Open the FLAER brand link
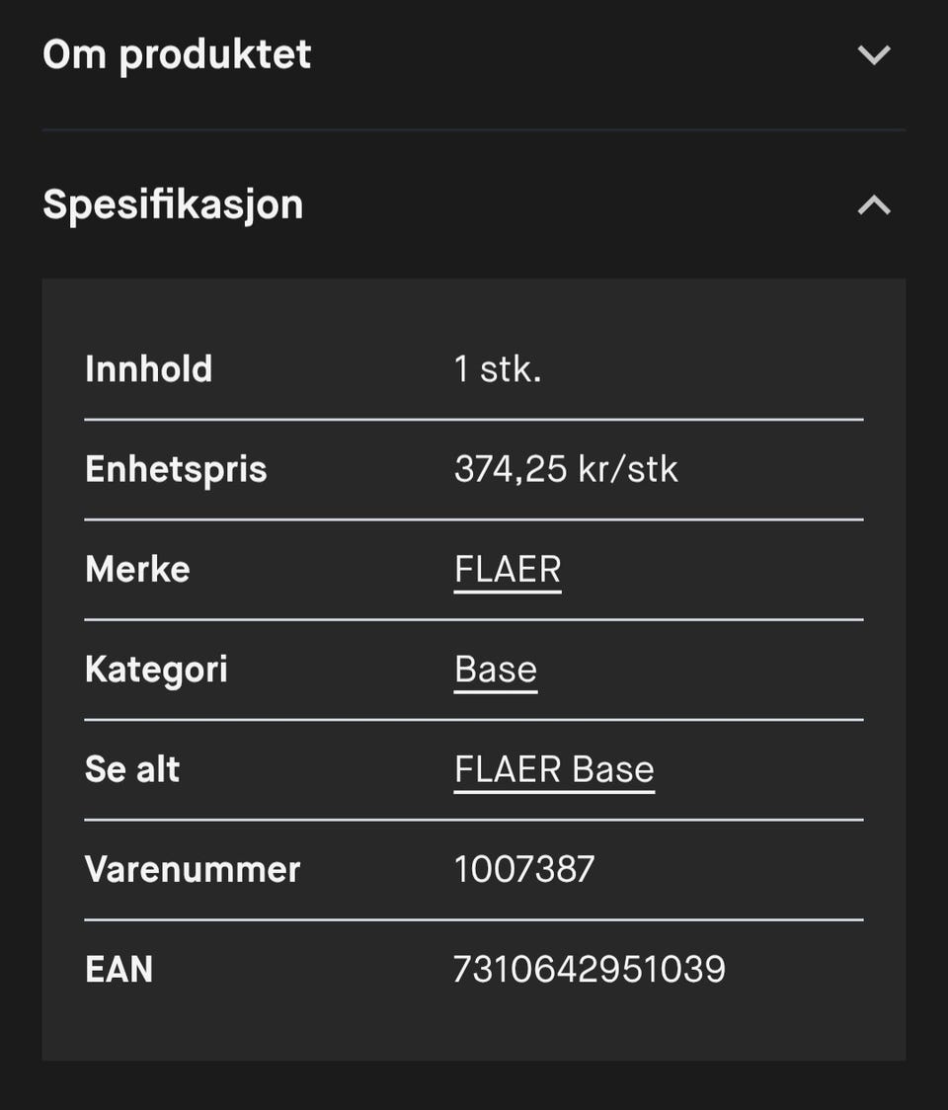The height and width of the screenshot is (1110, 948). coord(508,570)
